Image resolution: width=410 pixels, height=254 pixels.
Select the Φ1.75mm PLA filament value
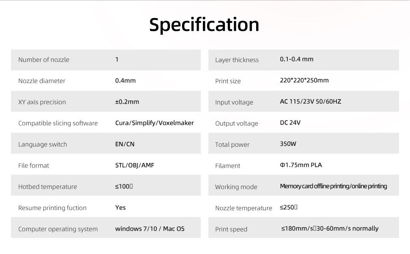point(301,165)
